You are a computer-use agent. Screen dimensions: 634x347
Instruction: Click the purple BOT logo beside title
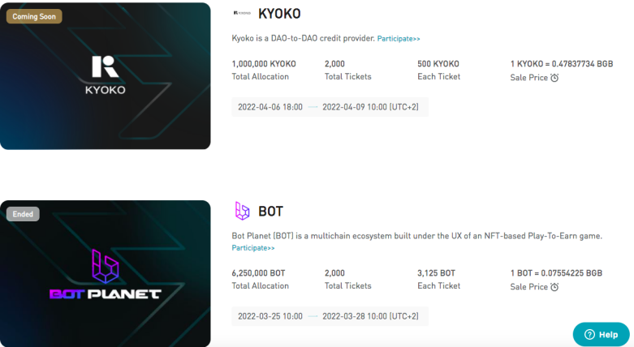coord(242,211)
